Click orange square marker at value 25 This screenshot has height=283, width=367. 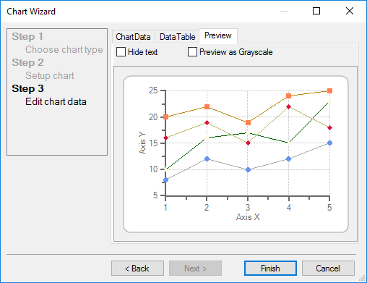[329, 90]
